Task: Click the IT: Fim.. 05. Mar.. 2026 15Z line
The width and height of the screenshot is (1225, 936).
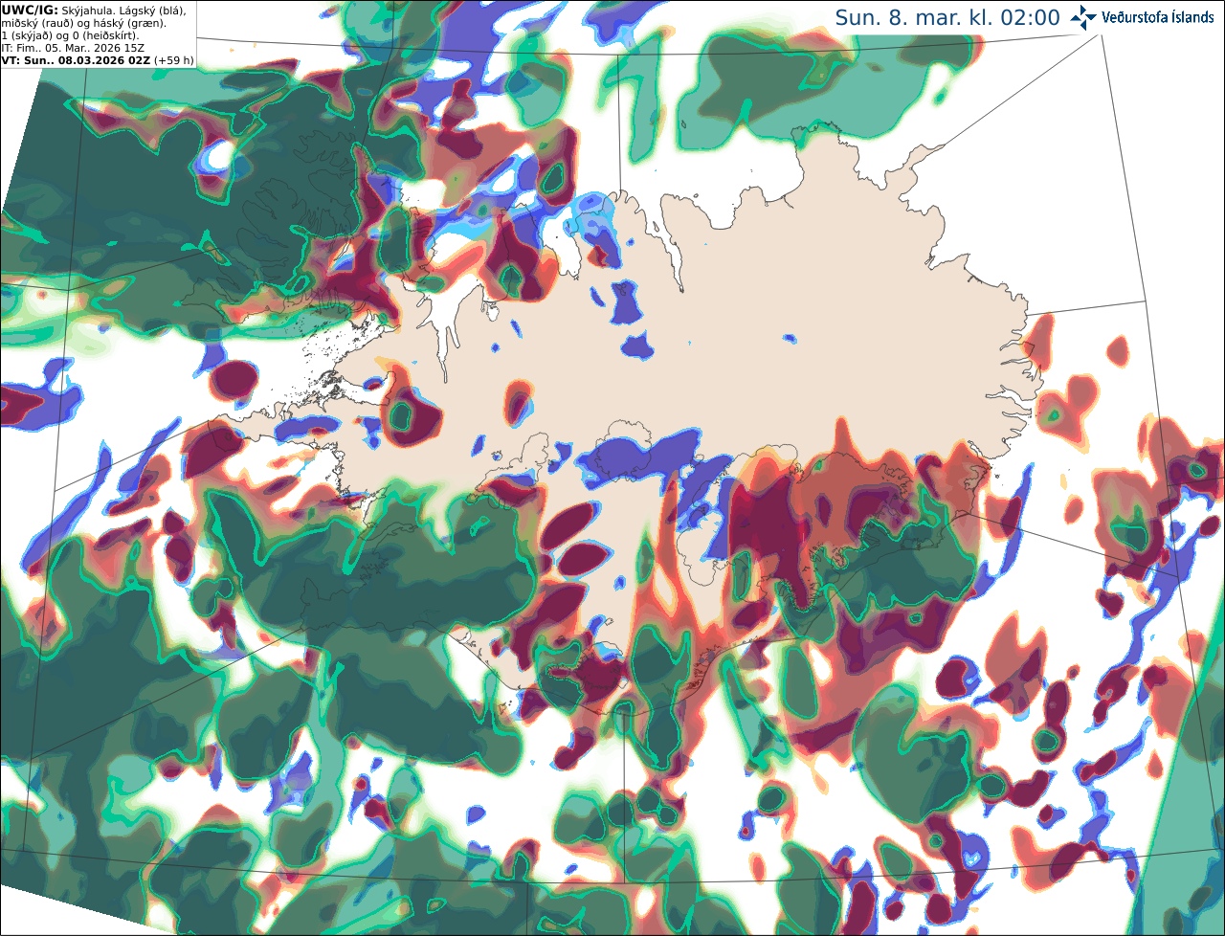Action: [72, 47]
